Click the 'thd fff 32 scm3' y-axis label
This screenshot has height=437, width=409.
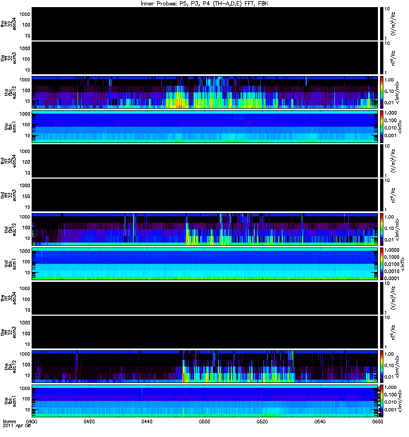click(9, 196)
